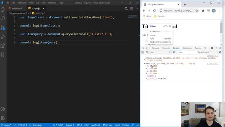
Task: Open the scripts.js:7 source link
Action: [x=212, y=64]
